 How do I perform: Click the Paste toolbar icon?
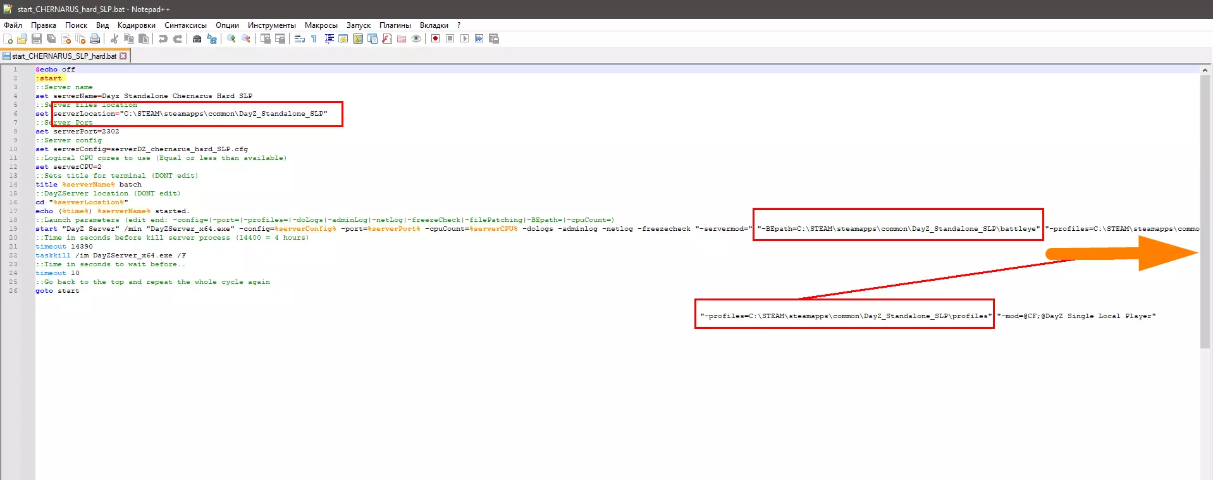pos(144,39)
